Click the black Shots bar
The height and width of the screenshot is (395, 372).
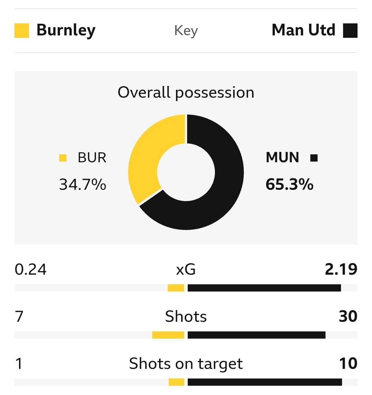257,335
